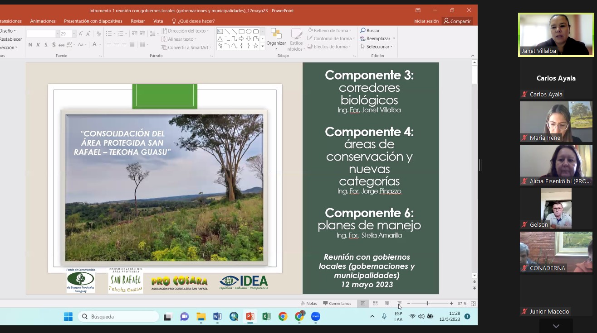Screen dimensions: 597x333
Task: Open Word from the taskbar
Action: tap(217, 317)
